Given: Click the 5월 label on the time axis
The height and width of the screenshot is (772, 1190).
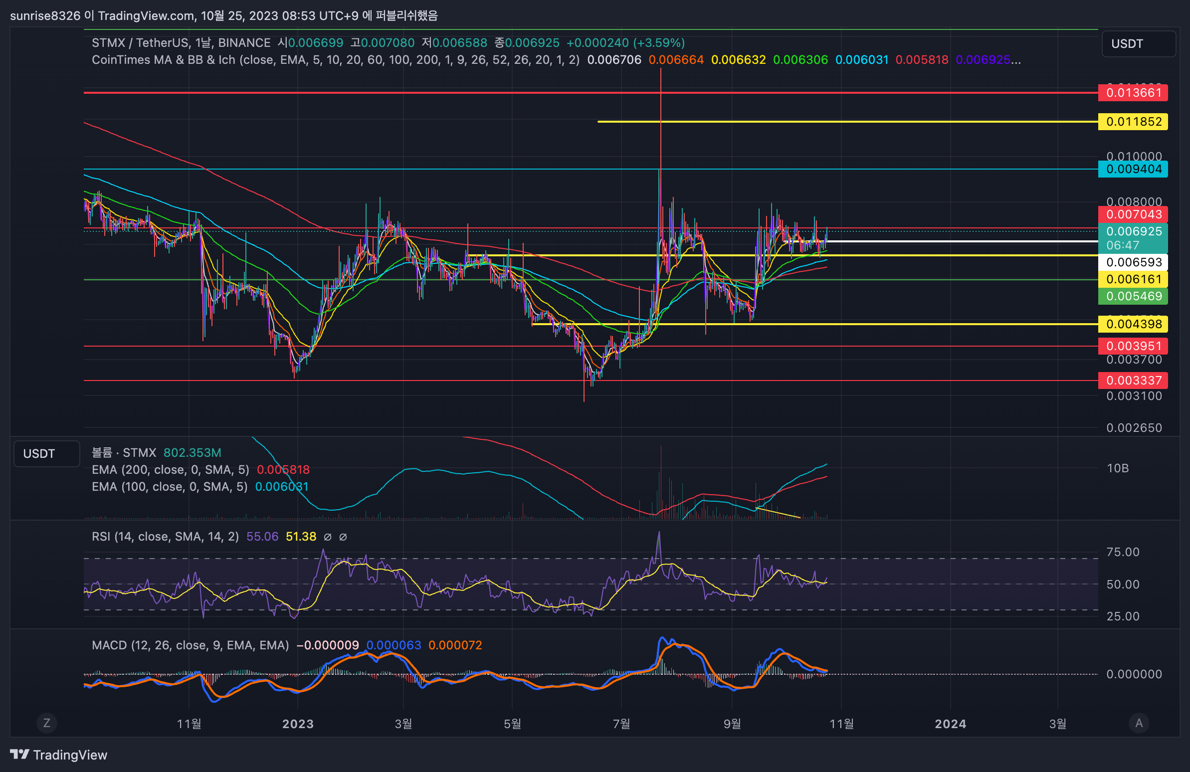Looking at the screenshot, I should click(x=513, y=724).
